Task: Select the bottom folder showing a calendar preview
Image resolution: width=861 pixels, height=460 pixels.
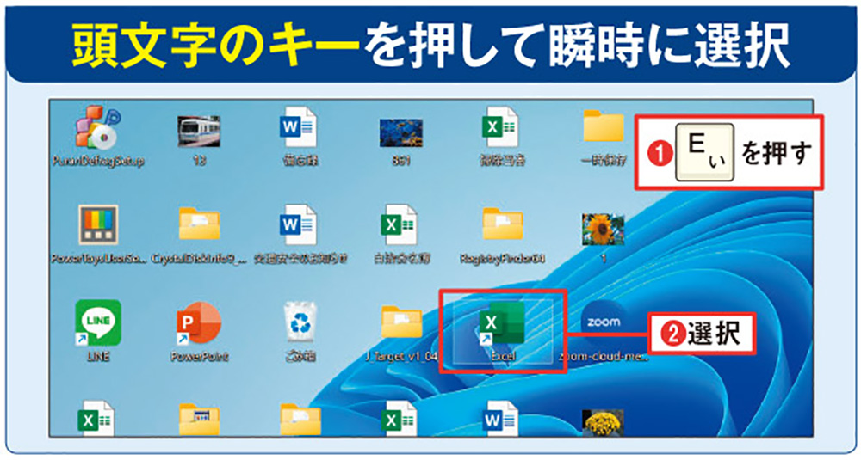Action: (199, 420)
